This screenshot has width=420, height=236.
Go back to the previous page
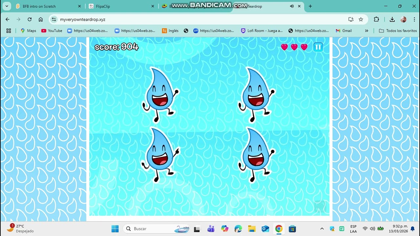coord(8,19)
